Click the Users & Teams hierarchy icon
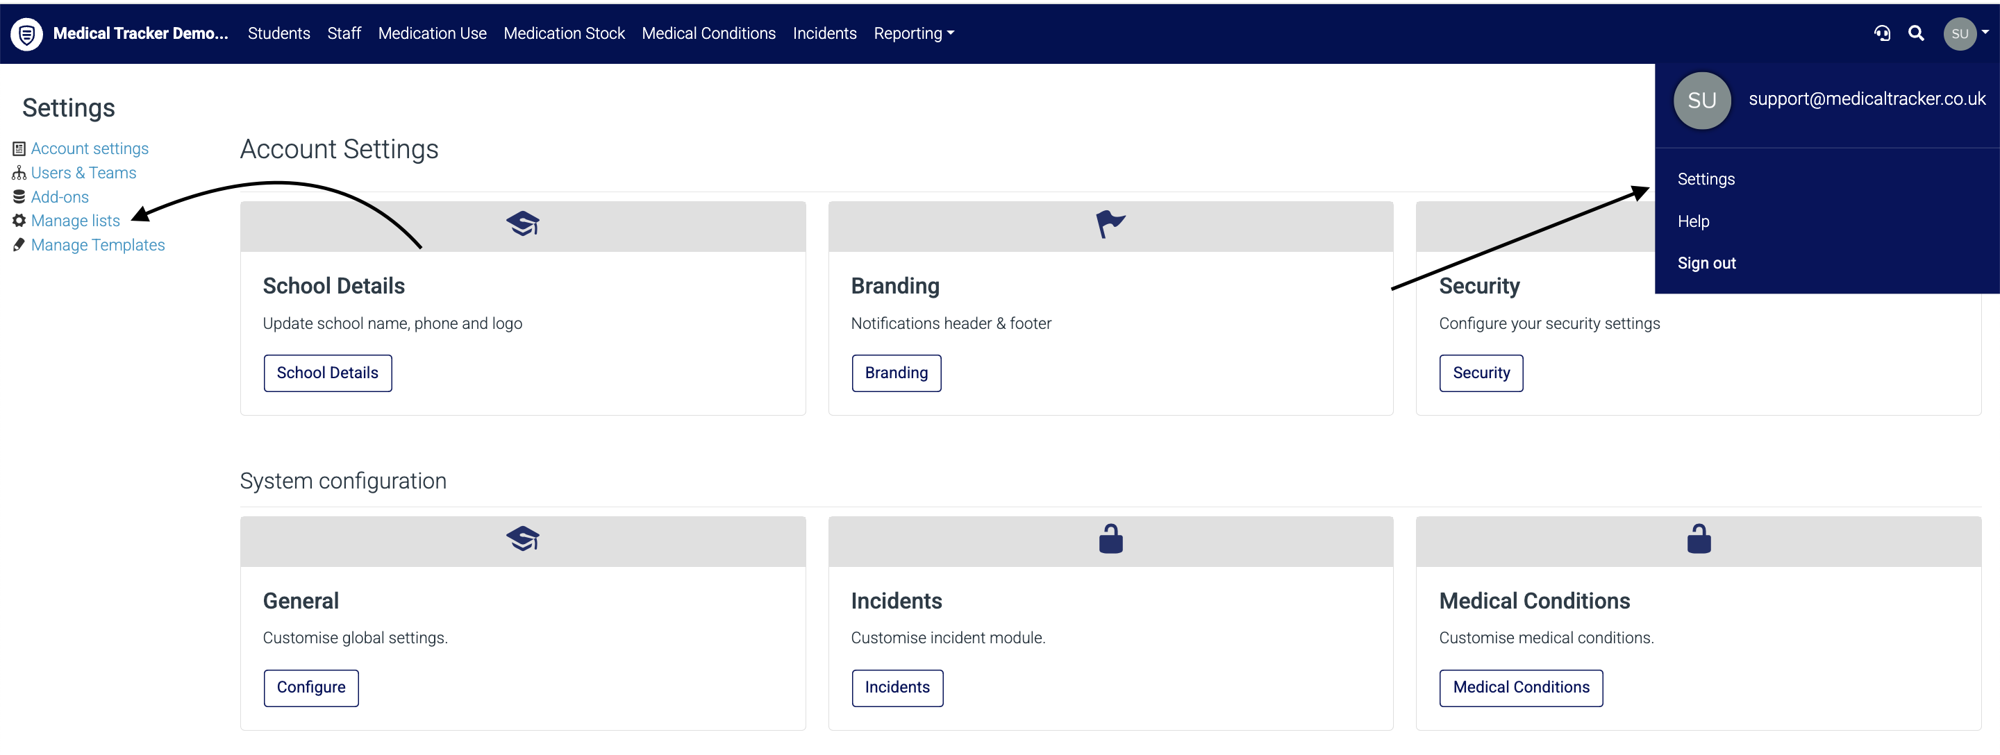2000x755 pixels. pos(19,172)
